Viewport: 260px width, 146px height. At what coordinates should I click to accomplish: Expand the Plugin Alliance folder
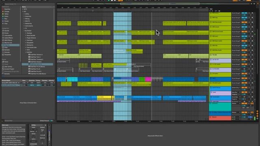click(26, 38)
